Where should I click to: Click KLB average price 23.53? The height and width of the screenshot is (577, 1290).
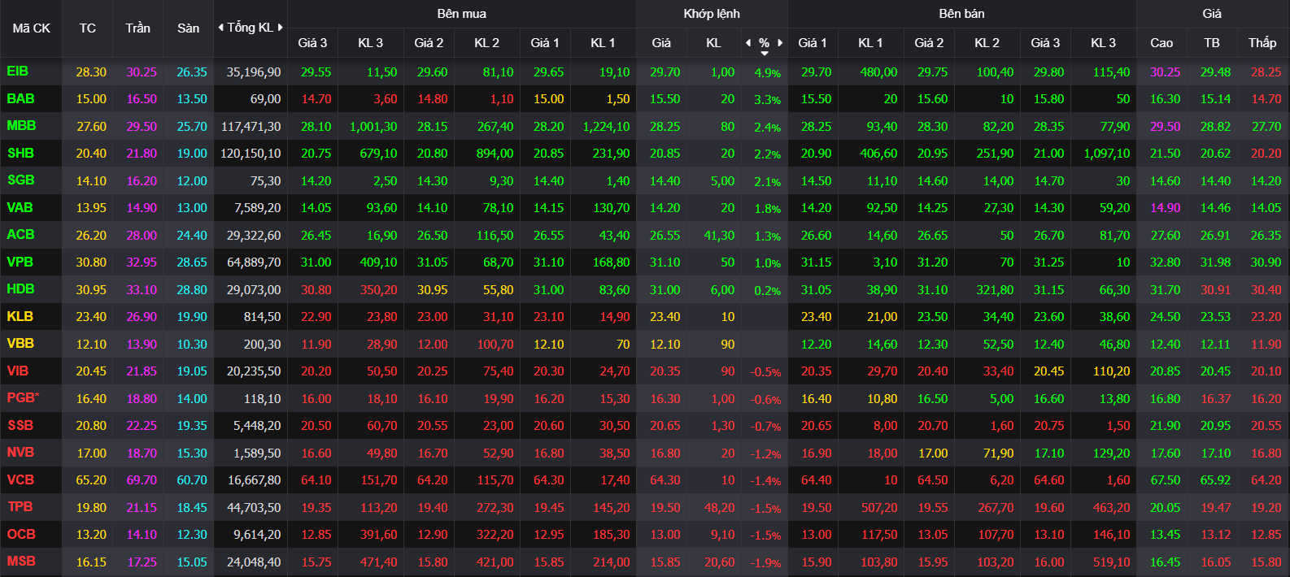click(1215, 317)
